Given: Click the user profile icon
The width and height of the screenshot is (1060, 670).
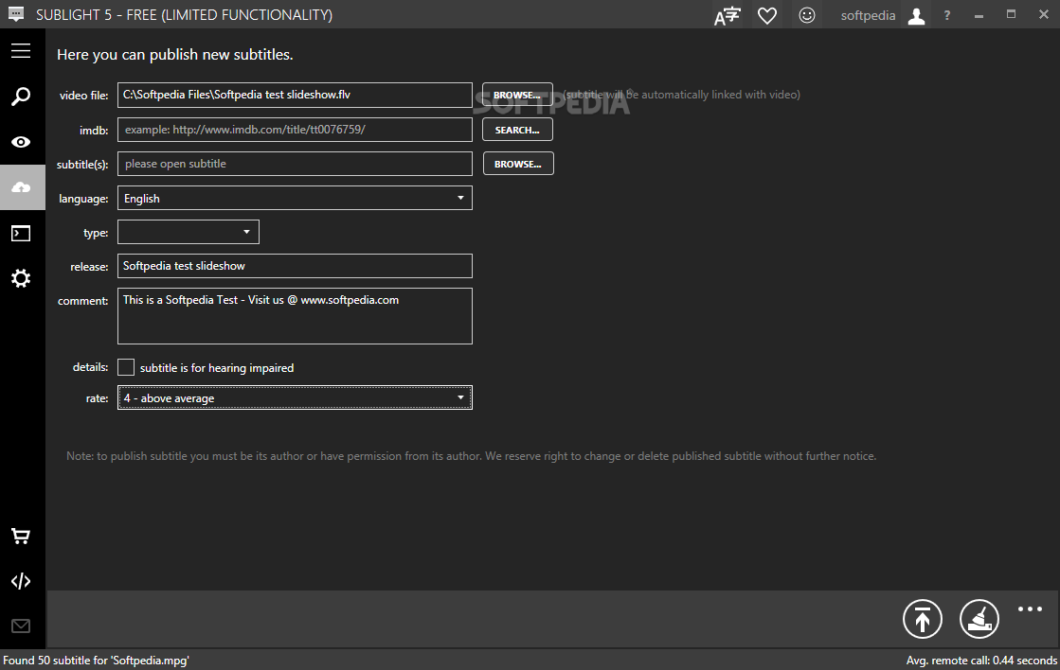Looking at the screenshot, I should pyautogui.click(x=917, y=15).
